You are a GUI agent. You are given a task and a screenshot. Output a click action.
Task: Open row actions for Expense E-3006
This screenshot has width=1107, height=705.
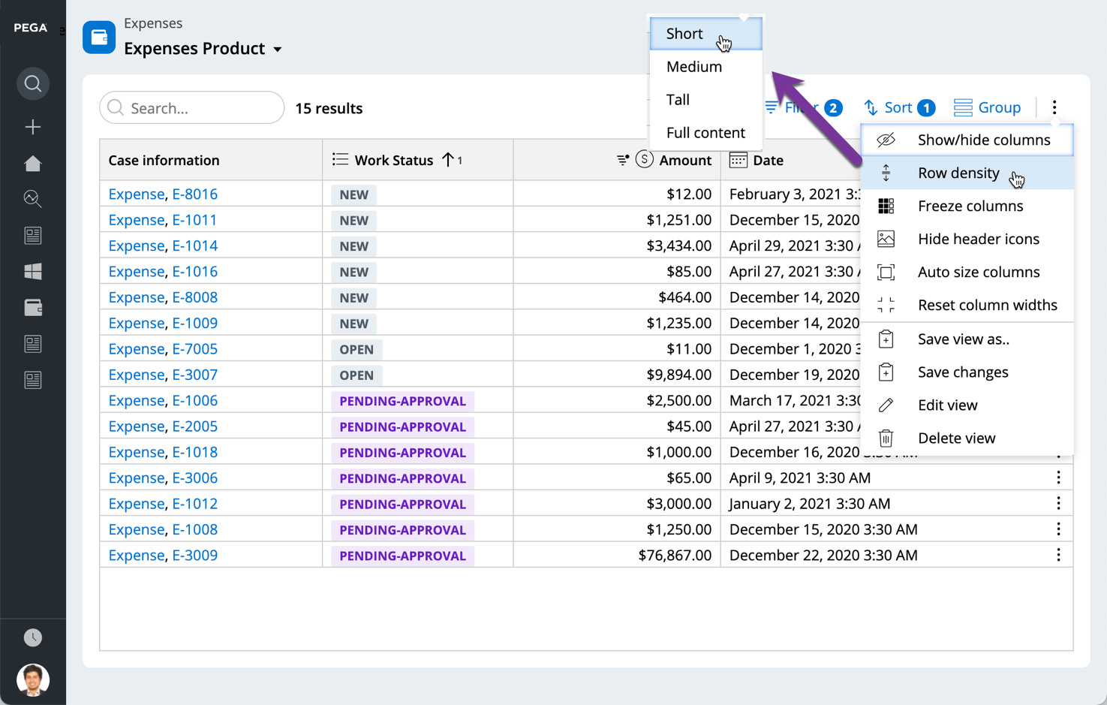pos(1058,478)
